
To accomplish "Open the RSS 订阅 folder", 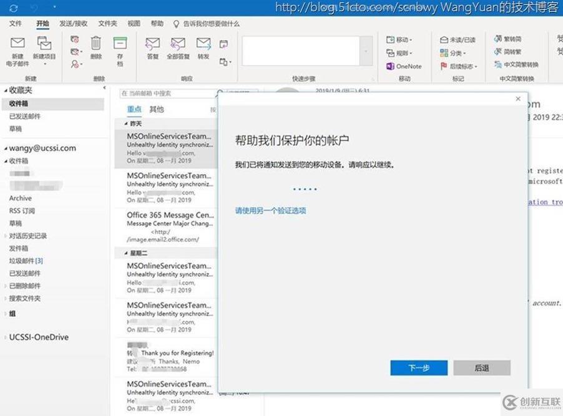I will [x=22, y=211].
